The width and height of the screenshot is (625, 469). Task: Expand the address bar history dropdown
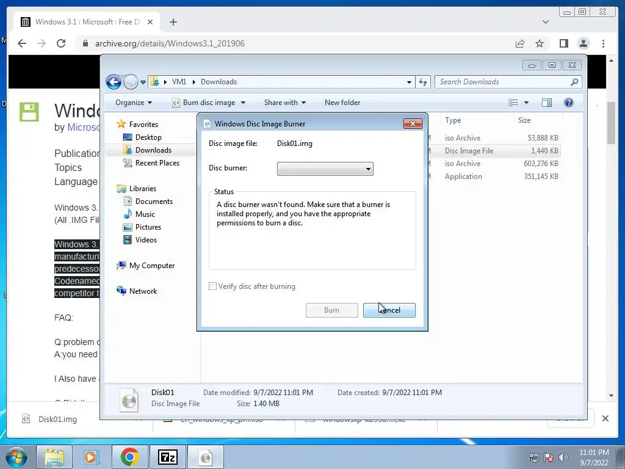[x=409, y=82]
